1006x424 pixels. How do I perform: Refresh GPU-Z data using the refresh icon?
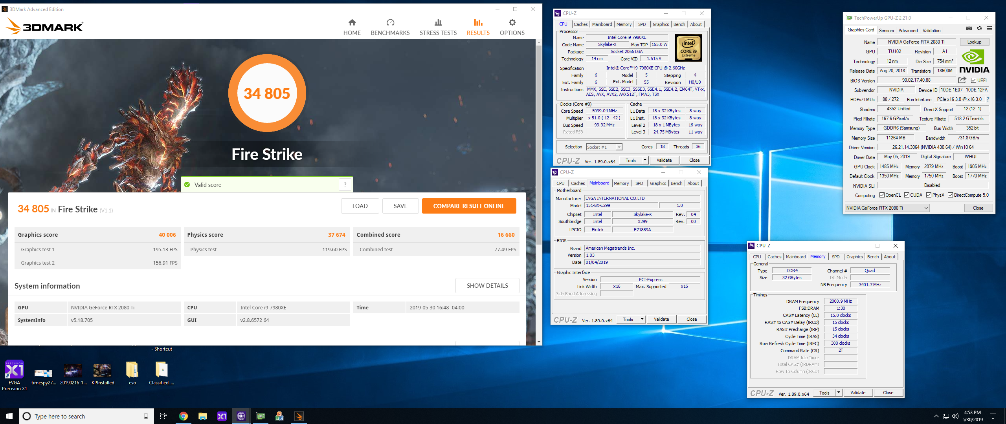coord(979,28)
